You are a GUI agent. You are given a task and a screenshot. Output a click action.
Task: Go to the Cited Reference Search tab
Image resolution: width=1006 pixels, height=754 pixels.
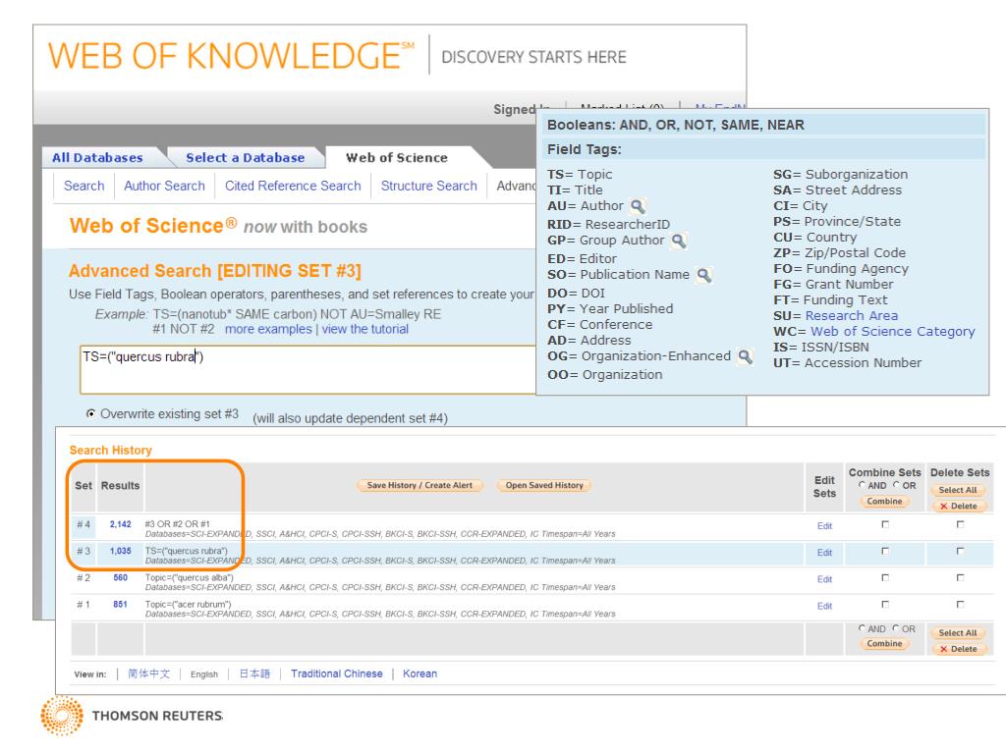(293, 186)
